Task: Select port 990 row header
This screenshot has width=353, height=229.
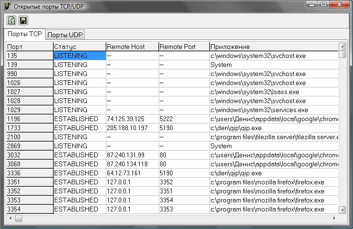Action: [30, 74]
